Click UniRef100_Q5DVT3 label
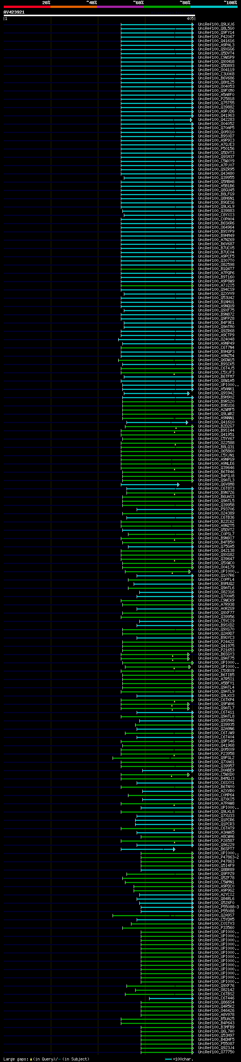 click(x=216, y=153)
